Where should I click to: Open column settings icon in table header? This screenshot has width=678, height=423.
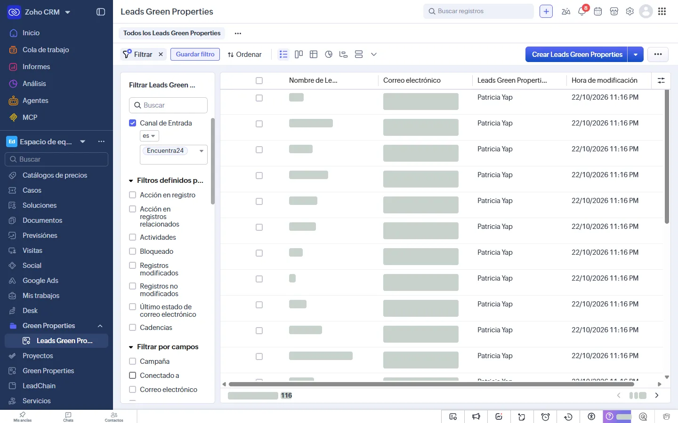point(661,80)
